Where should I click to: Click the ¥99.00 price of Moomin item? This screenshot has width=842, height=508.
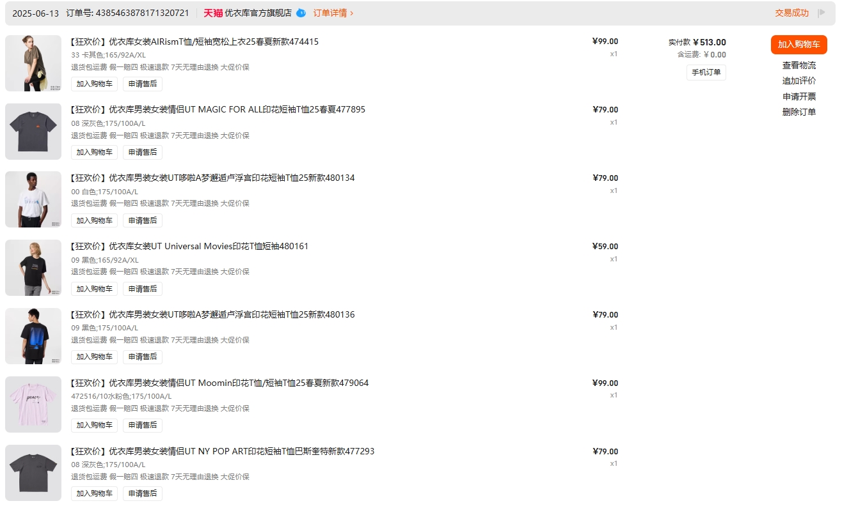pos(605,383)
